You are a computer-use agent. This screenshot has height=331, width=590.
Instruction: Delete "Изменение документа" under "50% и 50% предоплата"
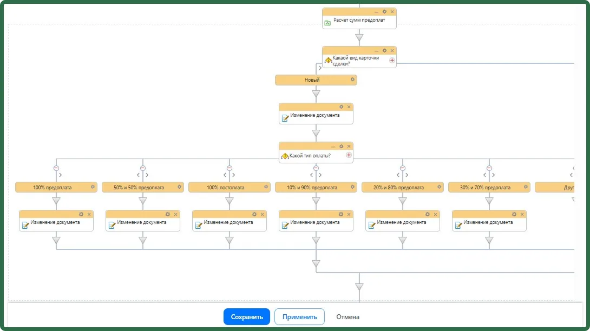pos(176,214)
